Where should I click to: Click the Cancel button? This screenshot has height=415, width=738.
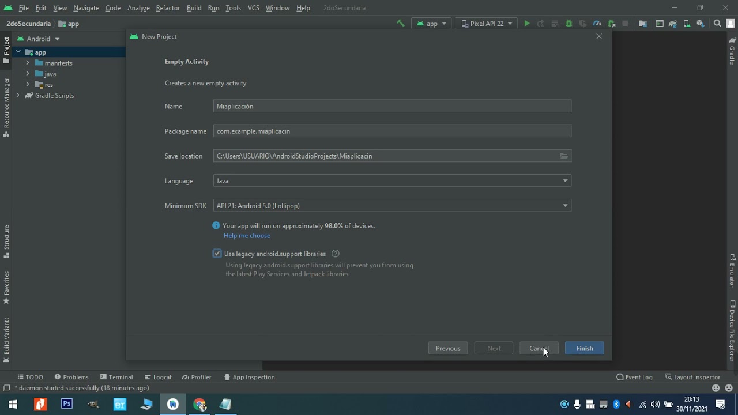pyautogui.click(x=539, y=348)
